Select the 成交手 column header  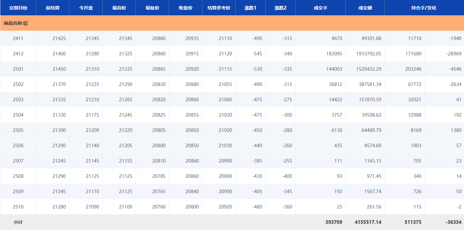coord(320,8)
